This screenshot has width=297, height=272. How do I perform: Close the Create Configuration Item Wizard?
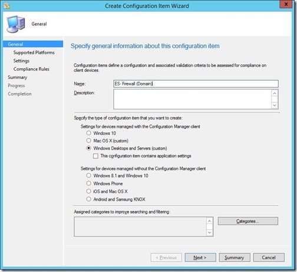(286, 4)
